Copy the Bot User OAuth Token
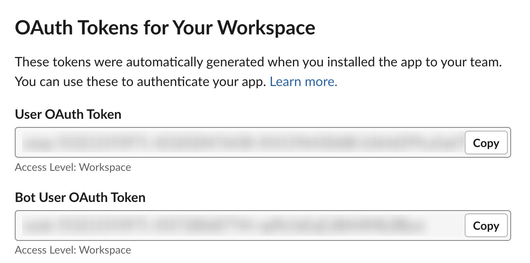 486,225
